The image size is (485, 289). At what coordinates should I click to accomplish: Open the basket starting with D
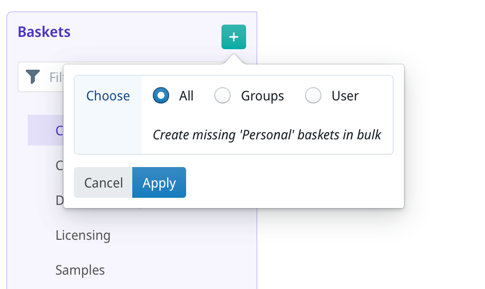(59, 200)
